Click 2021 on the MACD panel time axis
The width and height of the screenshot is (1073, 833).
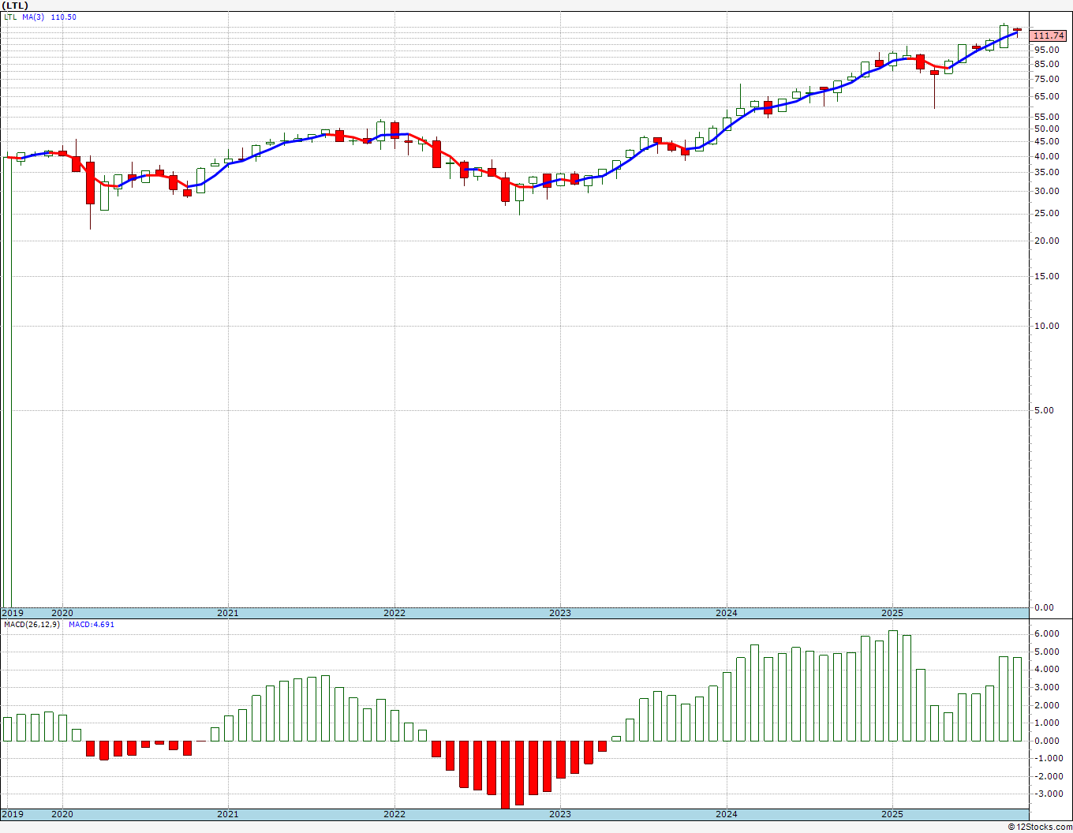tap(227, 814)
